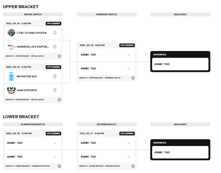Select the Initial Match column header

tap(33, 14)
